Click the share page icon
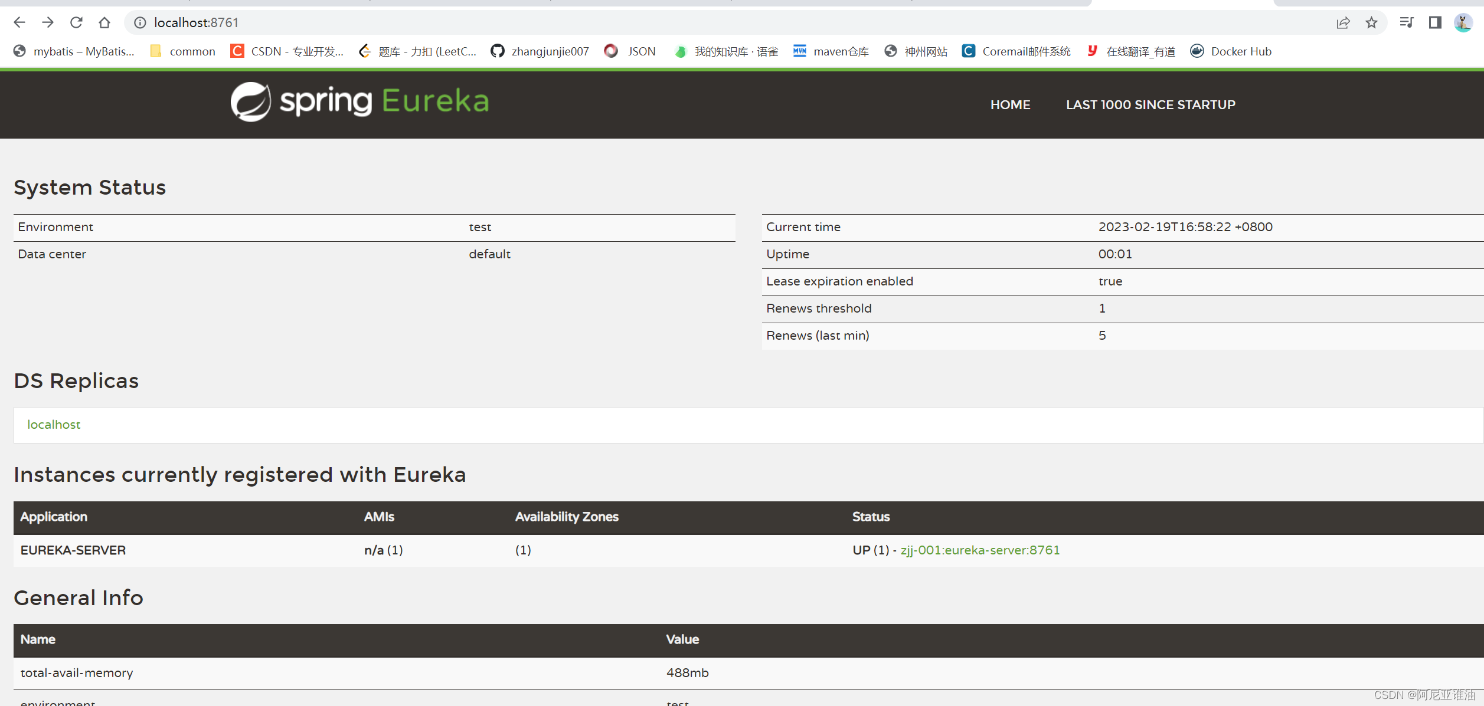The width and height of the screenshot is (1484, 706). point(1343,22)
